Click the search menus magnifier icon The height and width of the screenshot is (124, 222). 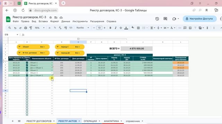9,28
